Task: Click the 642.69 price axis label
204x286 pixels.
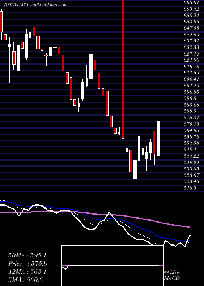Action: tap(192, 34)
